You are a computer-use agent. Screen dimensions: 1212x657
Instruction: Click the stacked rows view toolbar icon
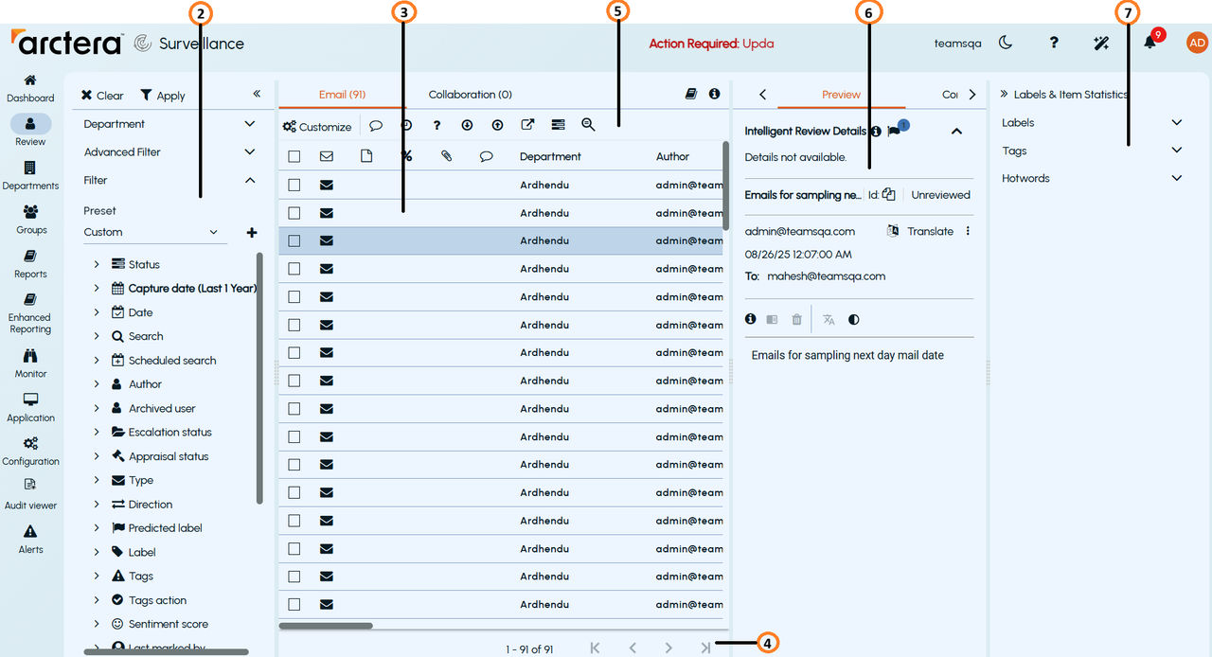point(558,126)
